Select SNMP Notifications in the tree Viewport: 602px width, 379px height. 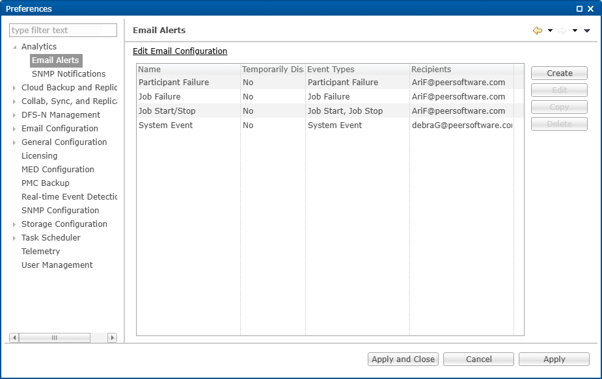click(x=69, y=73)
